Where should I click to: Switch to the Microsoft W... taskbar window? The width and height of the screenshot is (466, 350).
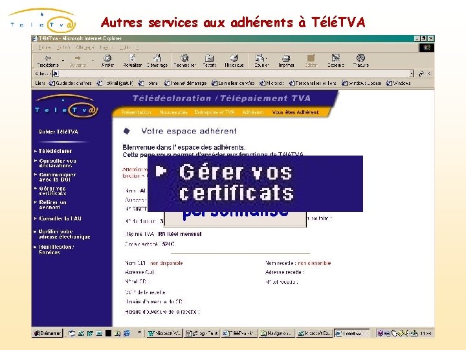[x=164, y=333]
